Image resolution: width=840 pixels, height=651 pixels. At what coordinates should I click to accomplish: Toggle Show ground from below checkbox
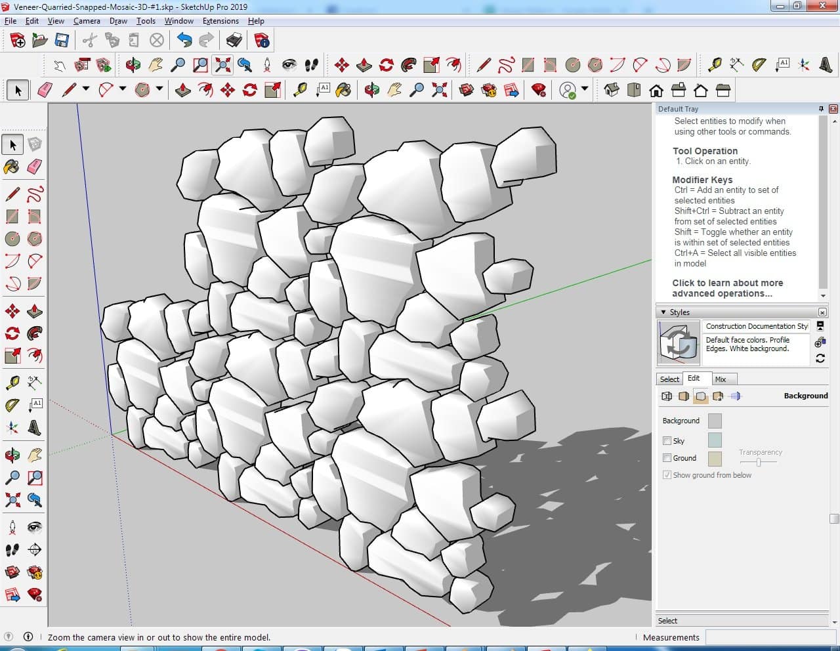tap(667, 475)
